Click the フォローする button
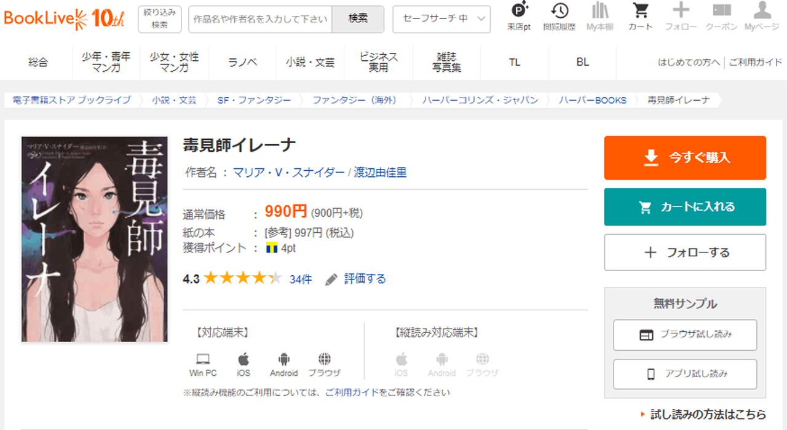 pyautogui.click(x=685, y=252)
